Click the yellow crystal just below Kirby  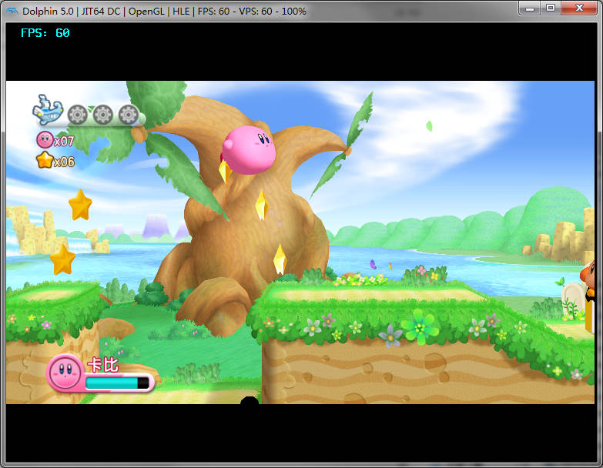225,170
